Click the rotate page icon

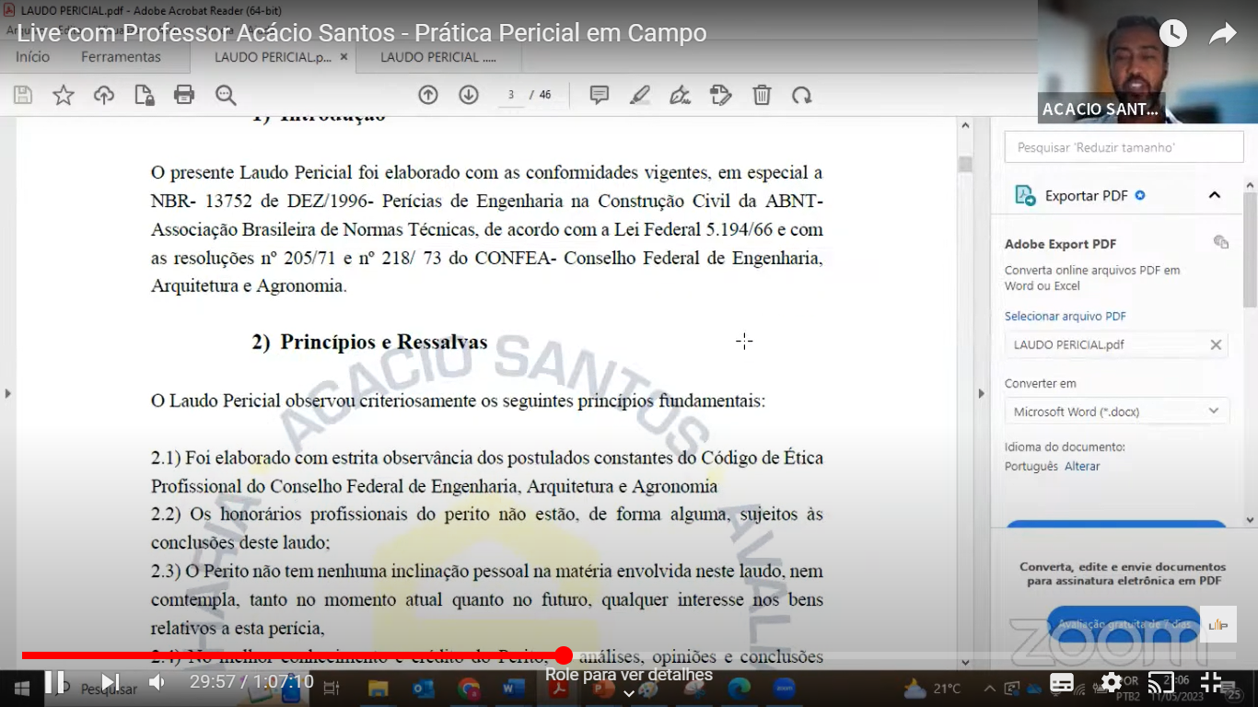(802, 95)
